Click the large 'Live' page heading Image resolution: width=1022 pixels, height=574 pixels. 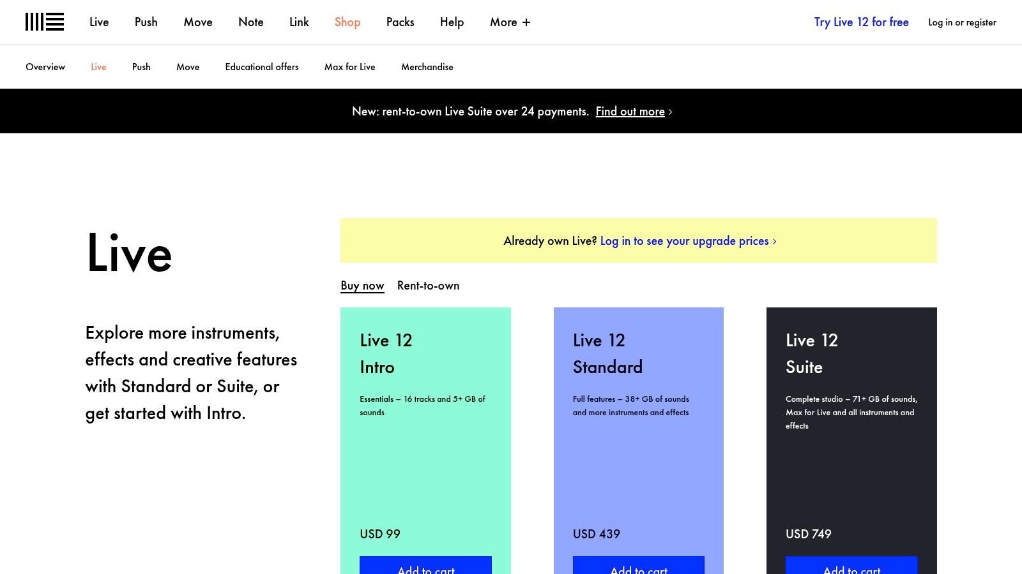(x=129, y=253)
